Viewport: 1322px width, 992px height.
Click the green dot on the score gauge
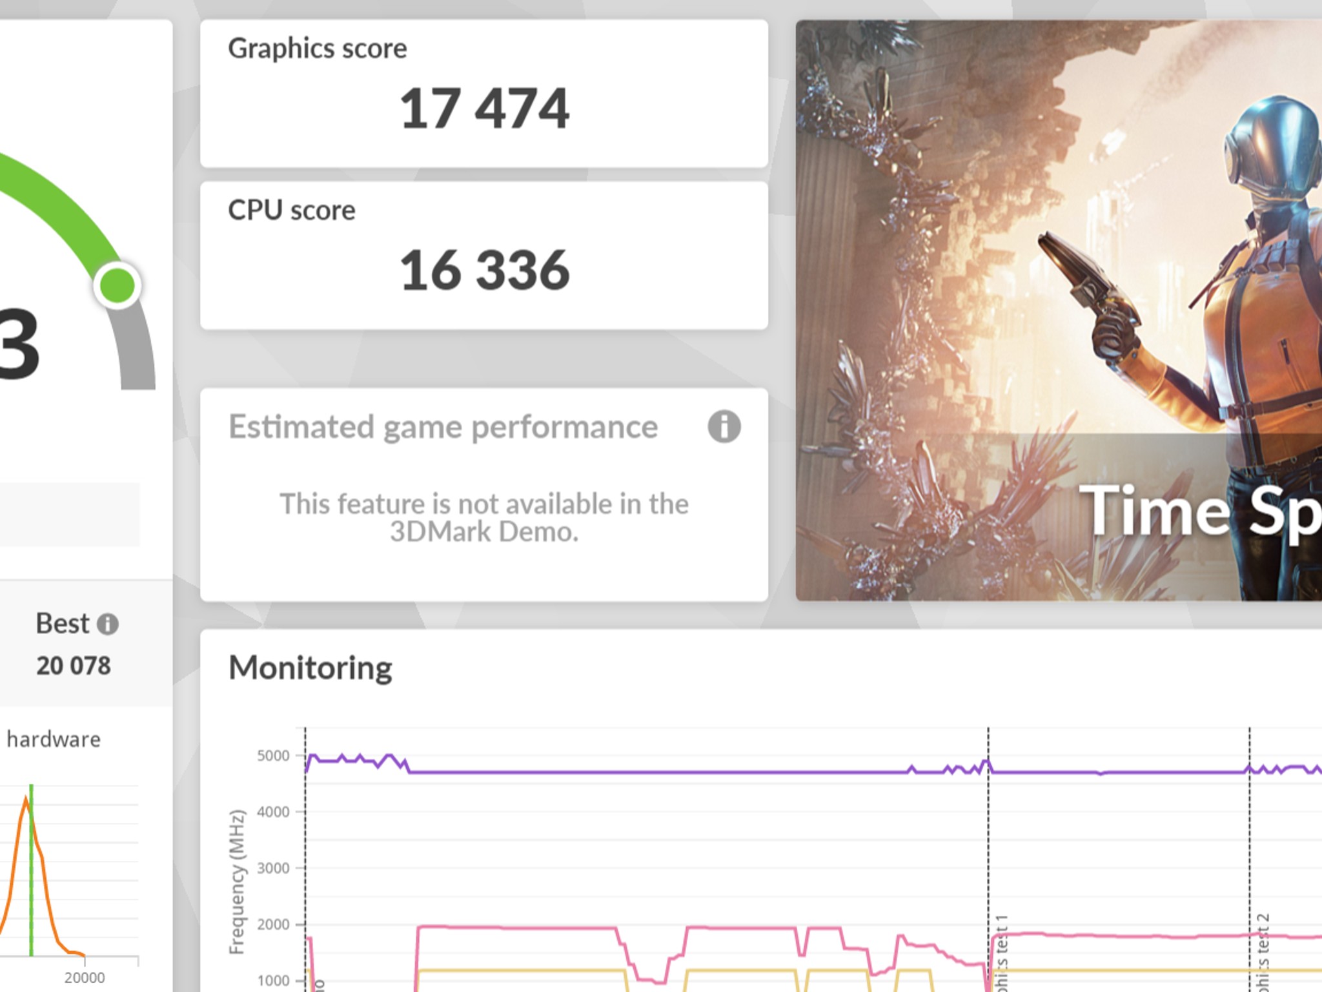pyautogui.click(x=117, y=285)
